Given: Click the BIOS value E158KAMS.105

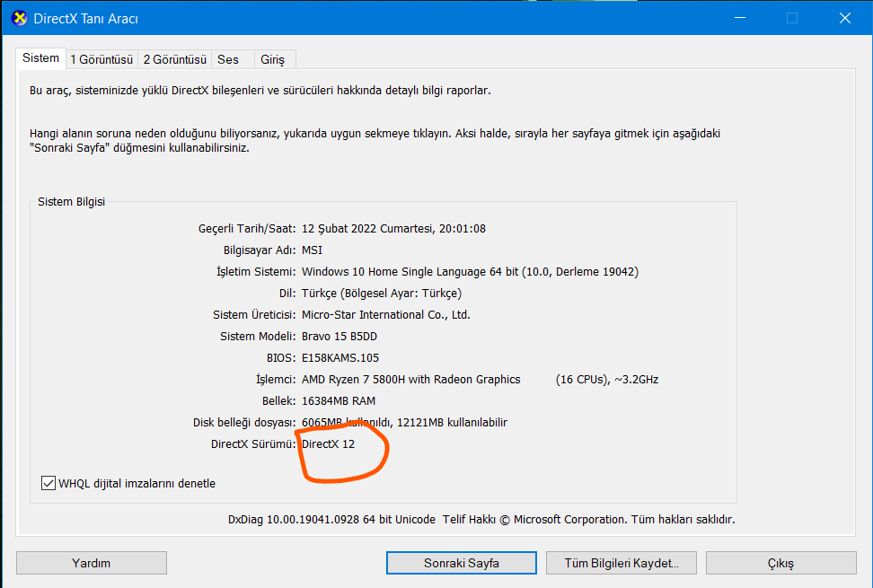Looking at the screenshot, I should click(340, 358).
